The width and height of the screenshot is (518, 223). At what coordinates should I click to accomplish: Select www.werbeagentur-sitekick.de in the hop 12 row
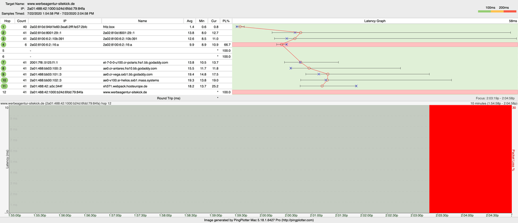click(125, 92)
